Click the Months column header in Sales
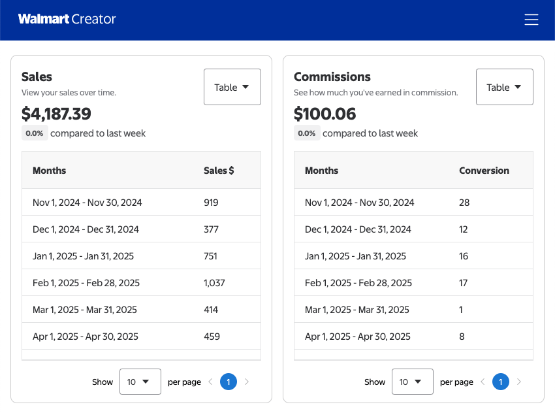555x413 pixels. click(49, 170)
